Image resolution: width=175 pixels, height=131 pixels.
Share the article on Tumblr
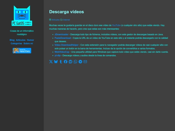(61, 61)
